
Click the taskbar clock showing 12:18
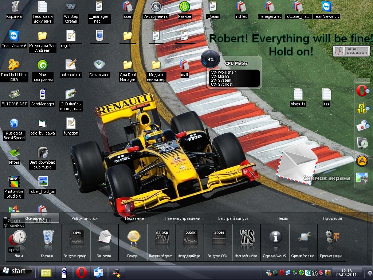coord(343,272)
